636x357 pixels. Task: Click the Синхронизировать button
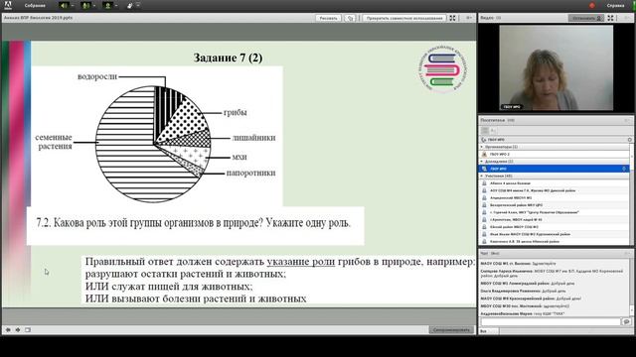tap(451, 330)
